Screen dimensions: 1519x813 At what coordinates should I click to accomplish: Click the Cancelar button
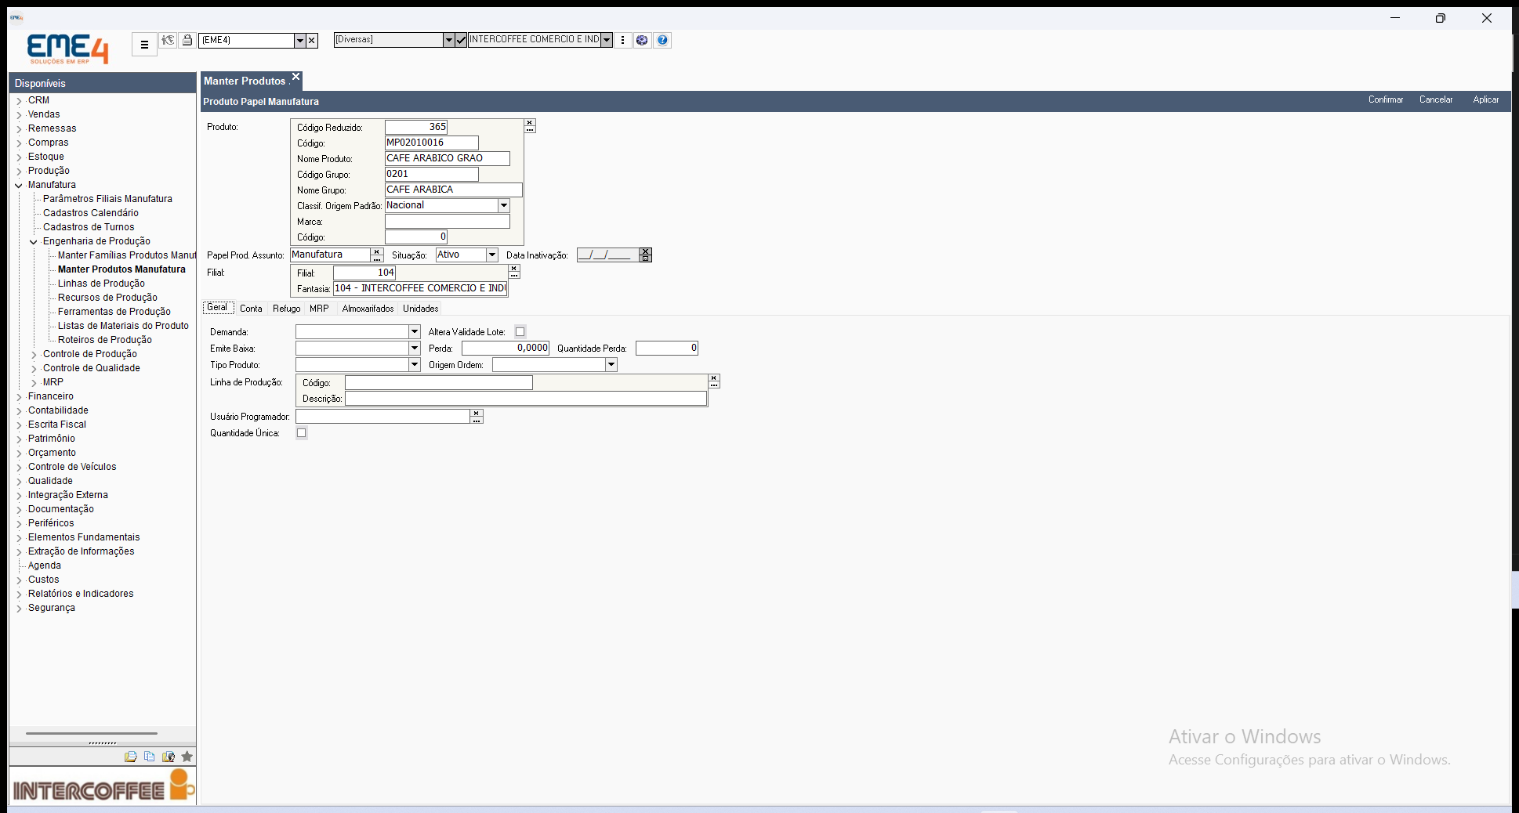pos(1436,99)
